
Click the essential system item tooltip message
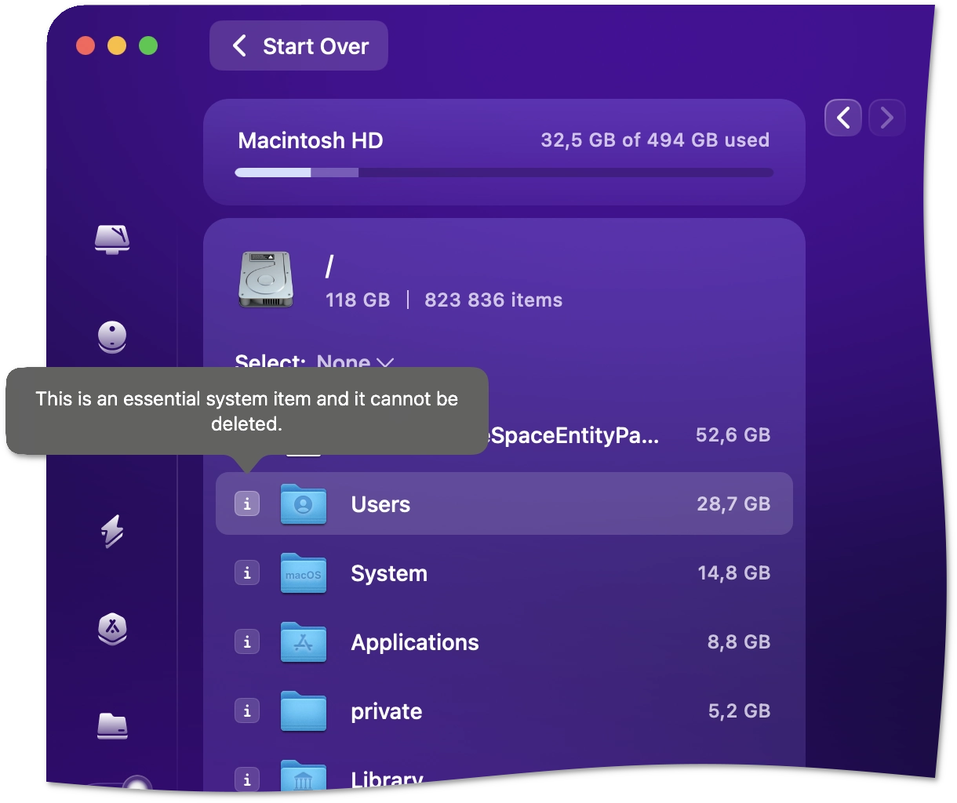[247, 411]
